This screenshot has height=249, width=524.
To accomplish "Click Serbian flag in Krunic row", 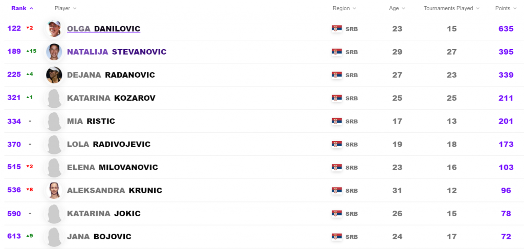I will point(337,190).
